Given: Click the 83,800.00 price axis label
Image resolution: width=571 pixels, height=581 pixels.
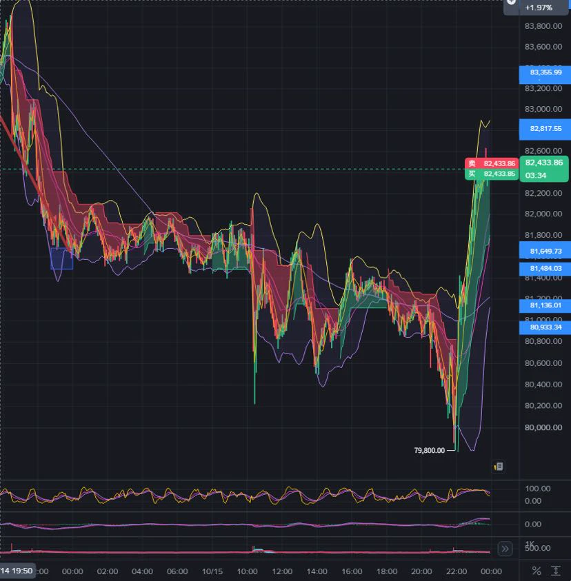Looking at the screenshot, I should click(x=543, y=26).
